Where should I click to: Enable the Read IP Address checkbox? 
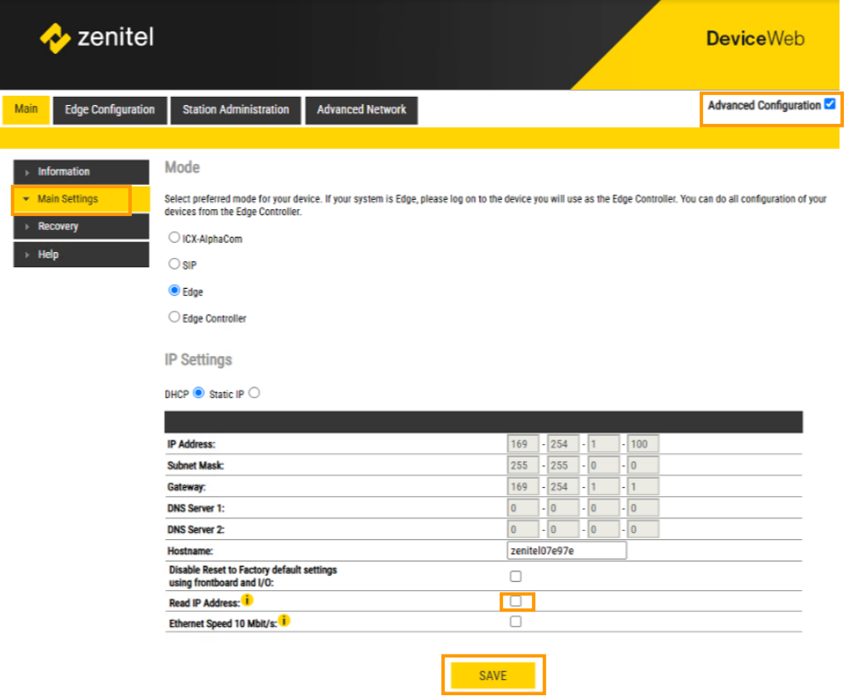pyautogui.click(x=516, y=601)
